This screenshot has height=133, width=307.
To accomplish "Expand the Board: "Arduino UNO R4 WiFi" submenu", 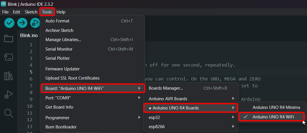I will point(92,88).
